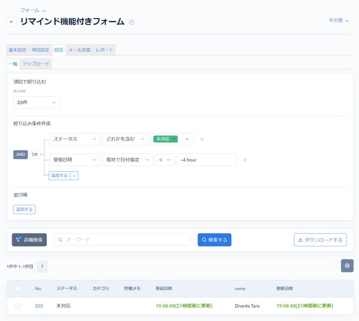Click the back arrow button

coord(11,22)
